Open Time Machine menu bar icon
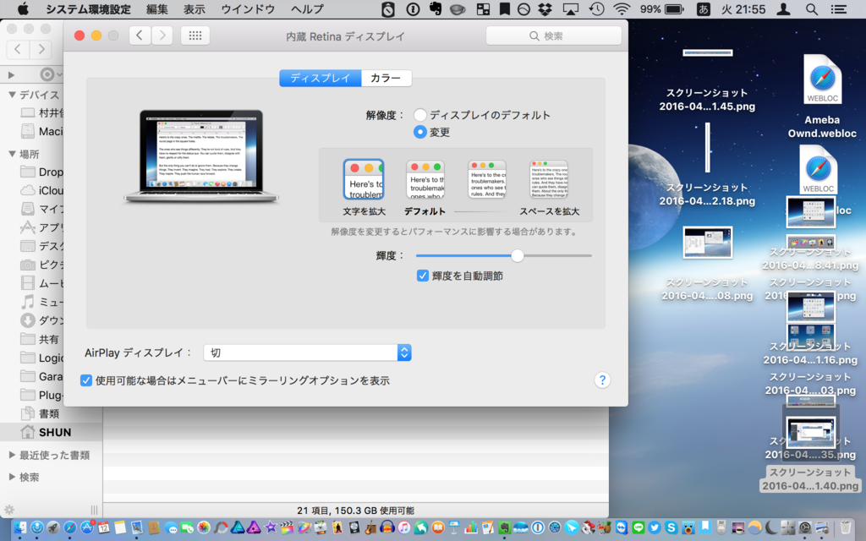 (x=596, y=8)
